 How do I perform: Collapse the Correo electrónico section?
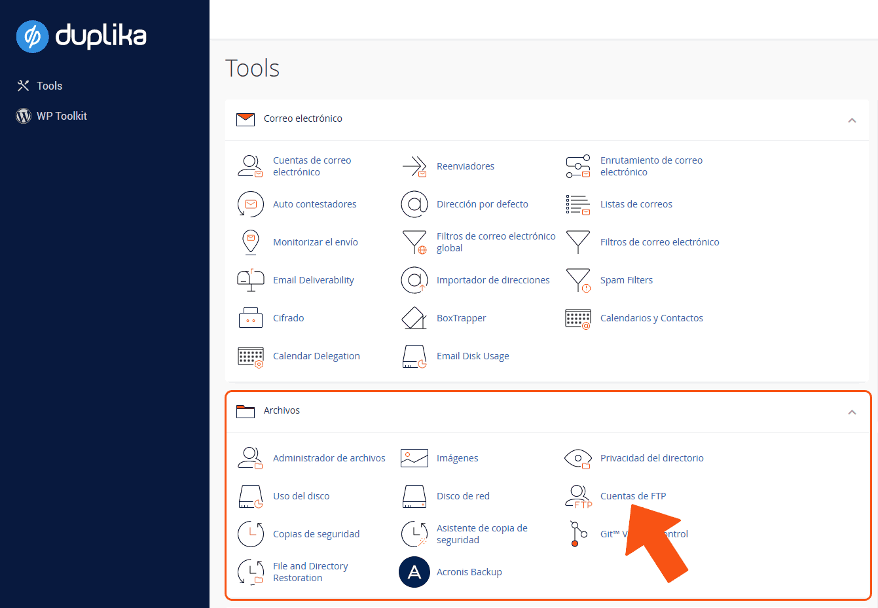pos(852,120)
